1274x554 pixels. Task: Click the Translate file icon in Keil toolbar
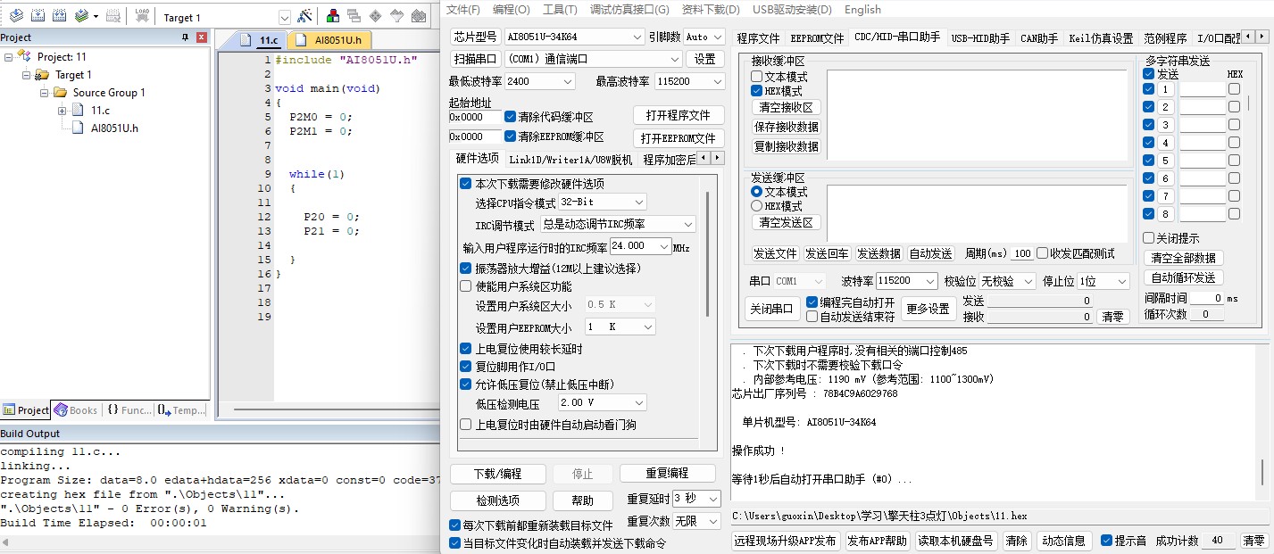(16, 16)
